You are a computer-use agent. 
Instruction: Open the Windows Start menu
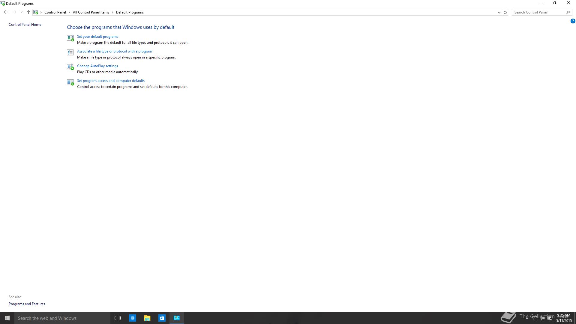(x=7, y=318)
